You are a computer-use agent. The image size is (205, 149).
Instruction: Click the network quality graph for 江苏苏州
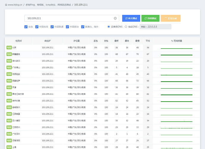tap(176, 128)
